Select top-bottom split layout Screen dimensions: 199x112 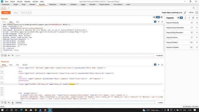point(158,17)
